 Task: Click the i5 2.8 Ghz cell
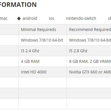89,51
